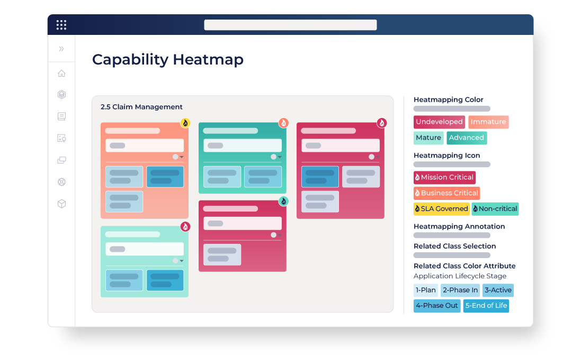Open the cube sidebar icon
This screenshot has width=581, height=357.
point(61,204)
